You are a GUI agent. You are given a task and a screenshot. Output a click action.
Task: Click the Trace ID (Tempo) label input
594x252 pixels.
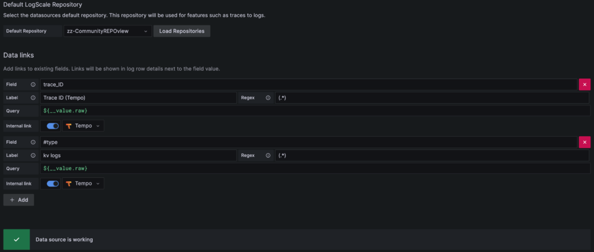(138, 98)
